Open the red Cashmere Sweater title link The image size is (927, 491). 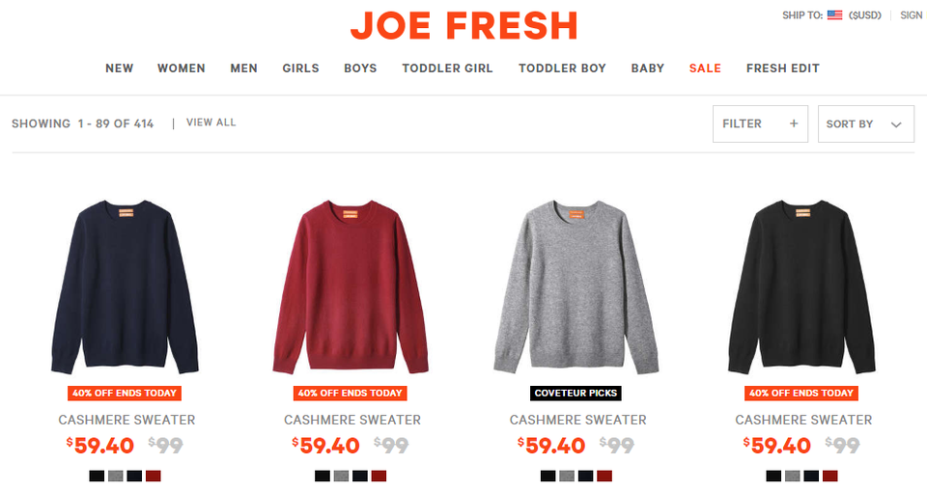click(x=352, y=420)
